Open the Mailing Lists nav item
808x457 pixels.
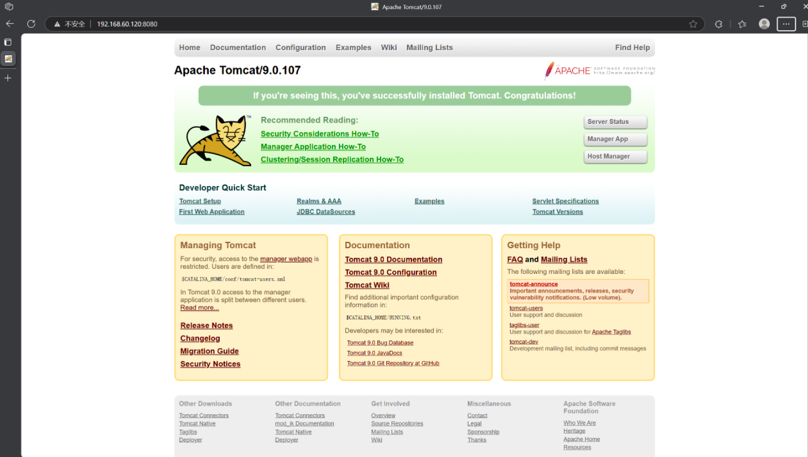[x=430, y=48]
